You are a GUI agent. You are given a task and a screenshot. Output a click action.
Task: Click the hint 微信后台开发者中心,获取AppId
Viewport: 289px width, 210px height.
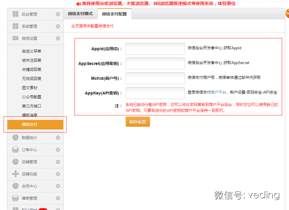(214, 48)
